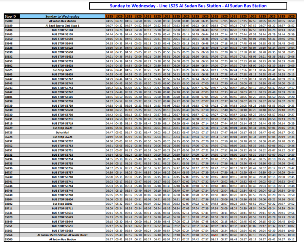Click the 10:12 arrival in the last row
Viewport: 304px width, 243px height.
291,239
